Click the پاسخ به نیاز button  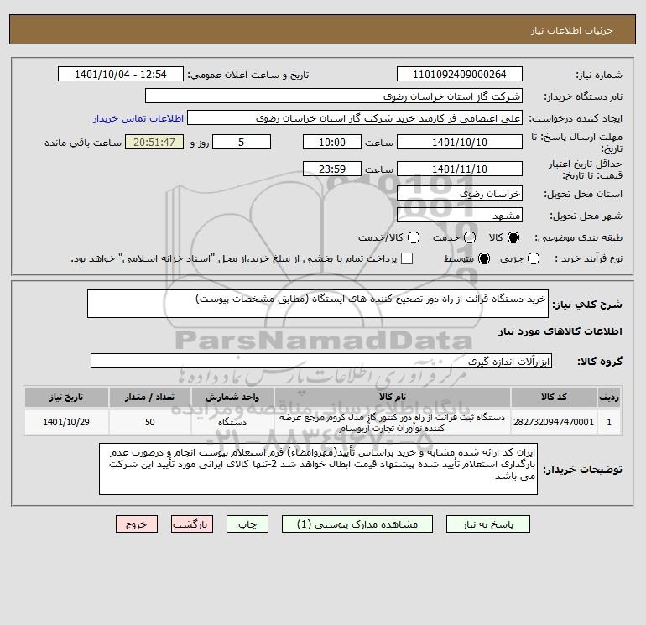pyautogui.click(x=487, y=524)
